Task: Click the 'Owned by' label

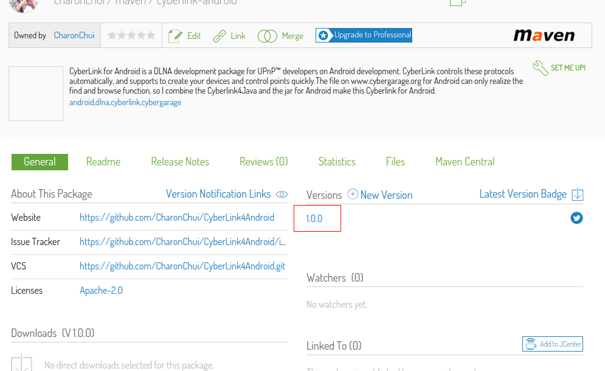Action: click(30, 35)
